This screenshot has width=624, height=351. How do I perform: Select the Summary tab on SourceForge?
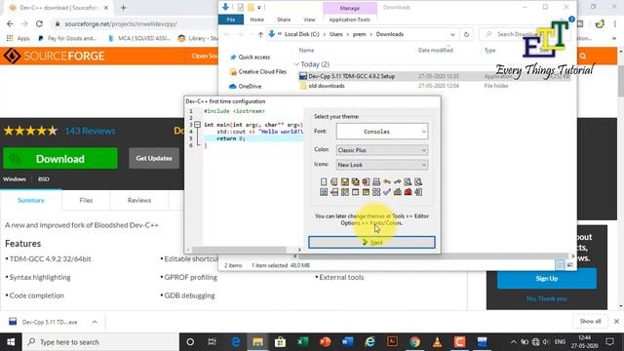(30, 200)
